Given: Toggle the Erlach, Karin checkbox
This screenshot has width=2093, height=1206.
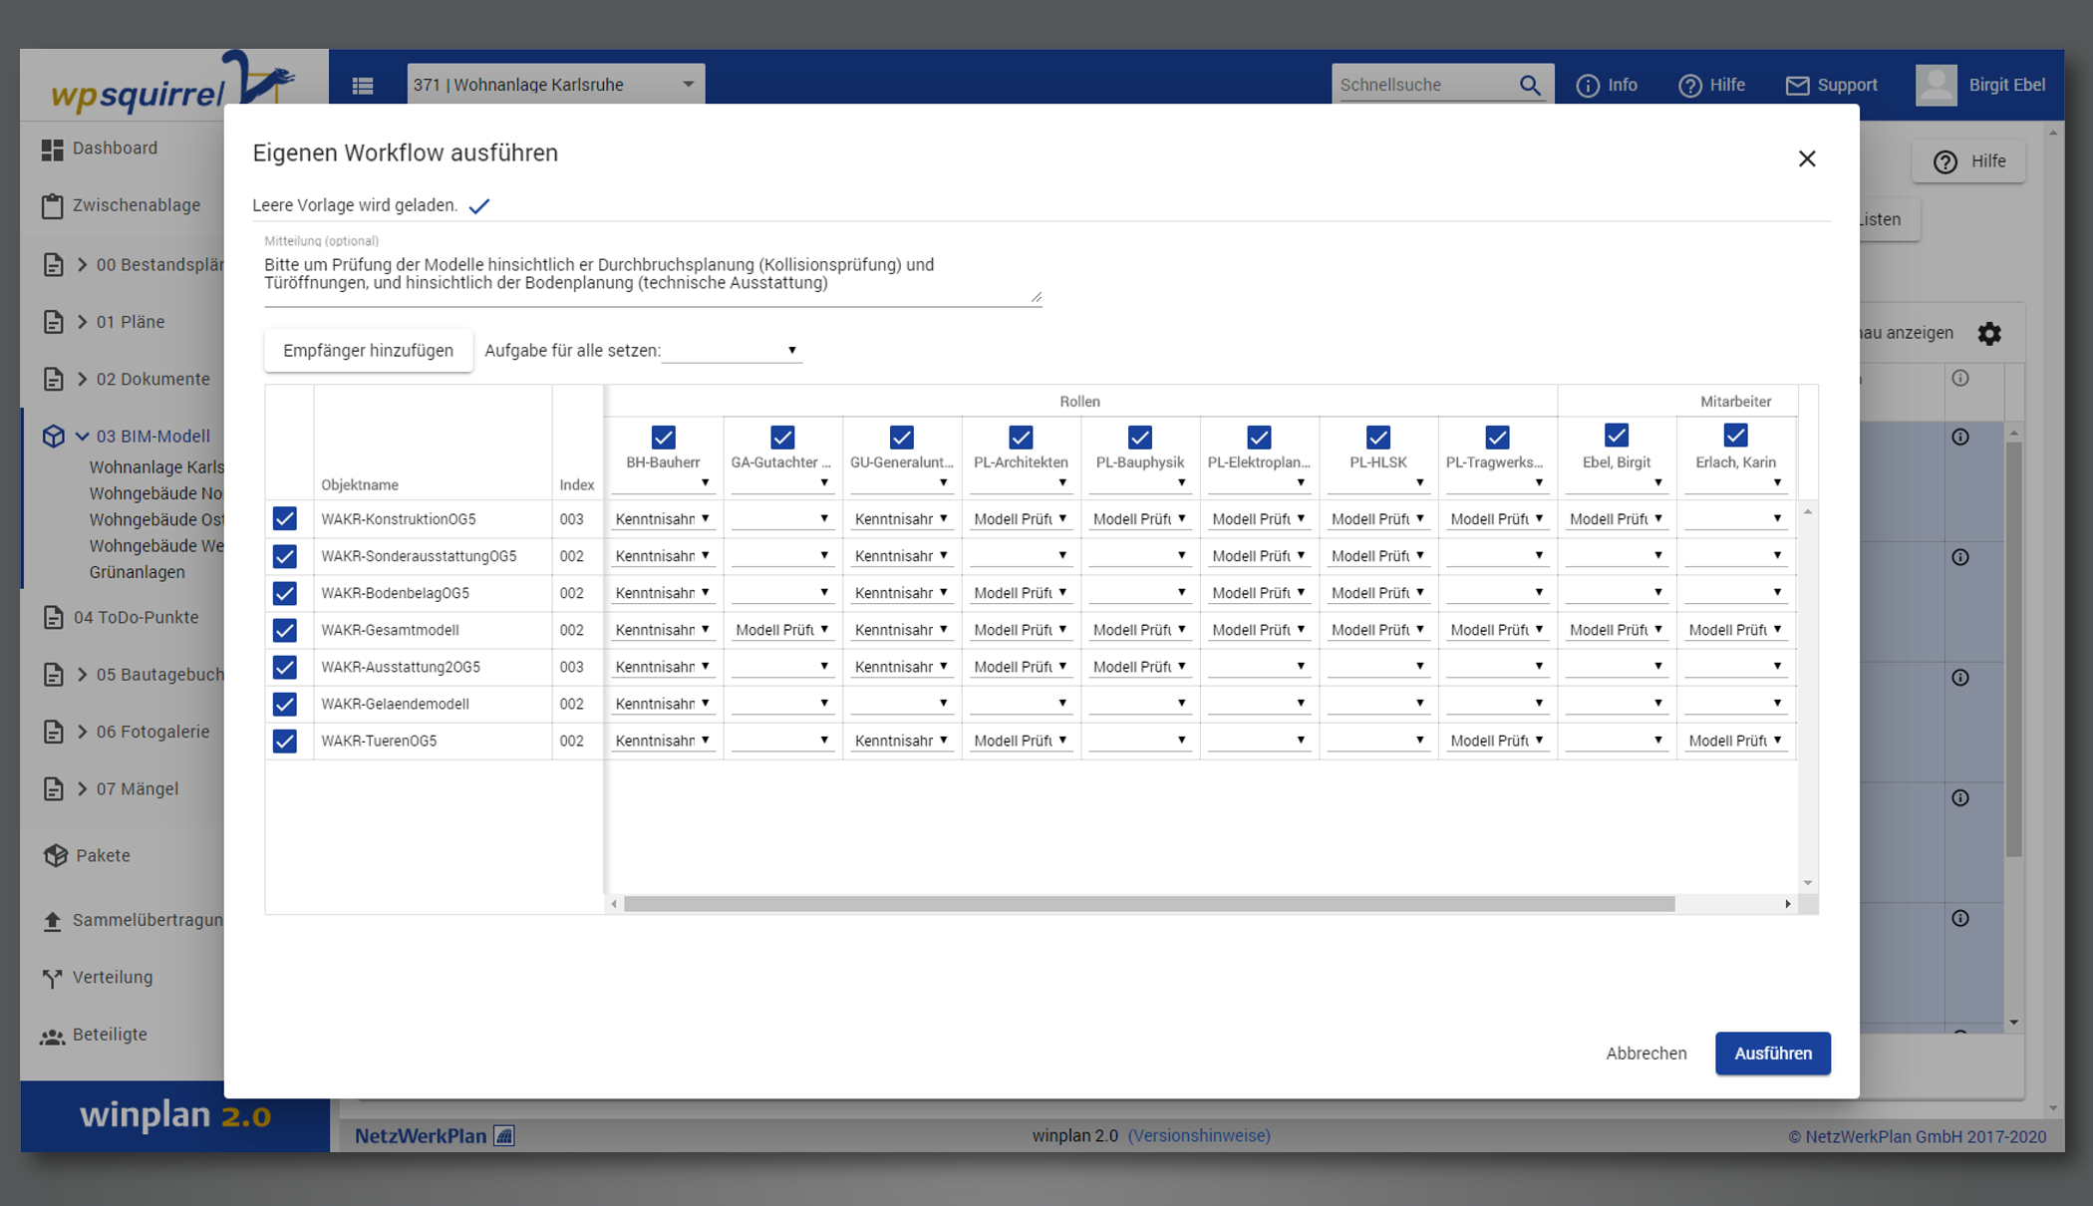Looking at the screenshot, I should pos(1735,436).
